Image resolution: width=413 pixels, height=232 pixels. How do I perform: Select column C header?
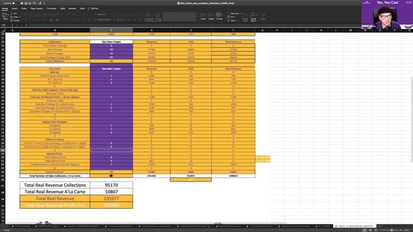(x=111, y=30)
